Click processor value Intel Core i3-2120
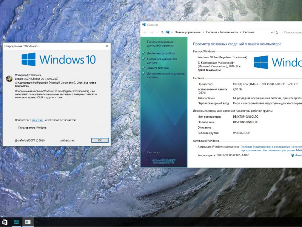Viewport: 302px width, 227px height. click(x=265, y=84)
